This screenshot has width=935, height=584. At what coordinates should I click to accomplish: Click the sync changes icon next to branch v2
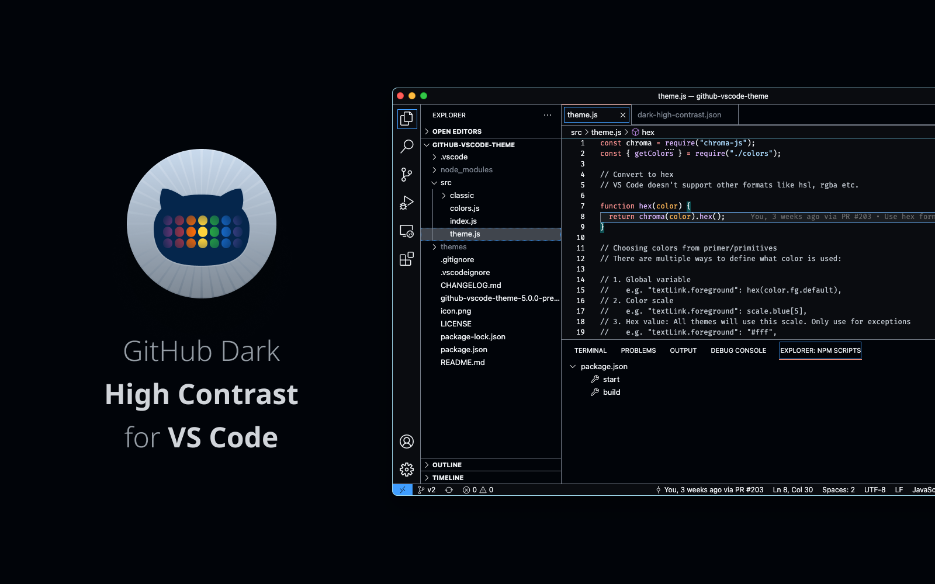click(x=448, y=490)
